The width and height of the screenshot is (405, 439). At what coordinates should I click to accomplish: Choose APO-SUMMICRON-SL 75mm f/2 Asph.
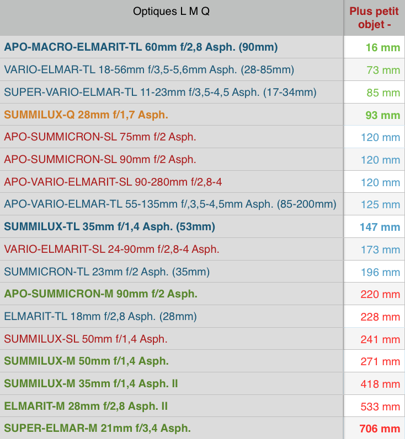(100, 137)
